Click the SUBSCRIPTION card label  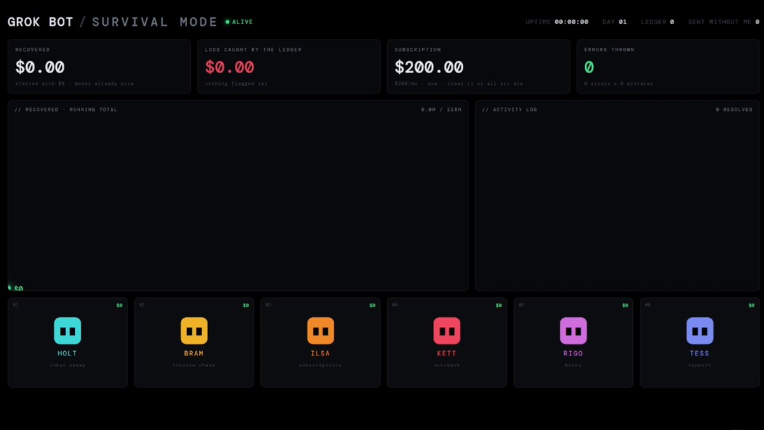pos(418,50)
